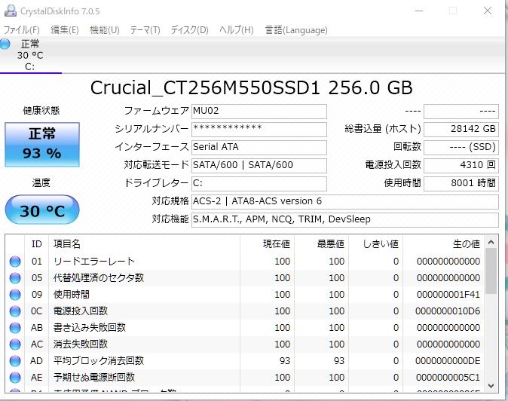Select the 平均ブロック消去回数 attribute row
The image size is (508, 401).
click(245, 361)
